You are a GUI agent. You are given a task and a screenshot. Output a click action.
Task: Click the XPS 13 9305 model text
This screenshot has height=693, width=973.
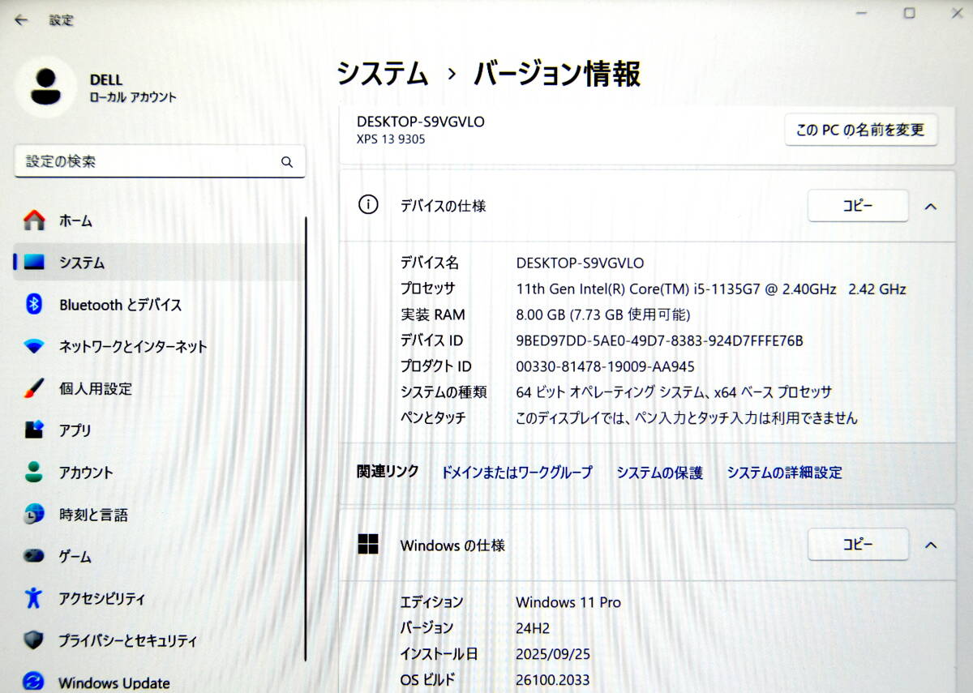tap(391, 139)
